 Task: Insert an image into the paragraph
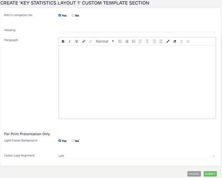(133, 42)
